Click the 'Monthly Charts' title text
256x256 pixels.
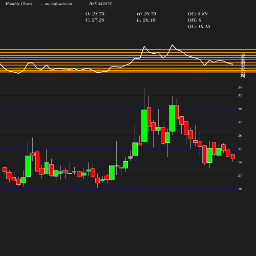(19, 4)
